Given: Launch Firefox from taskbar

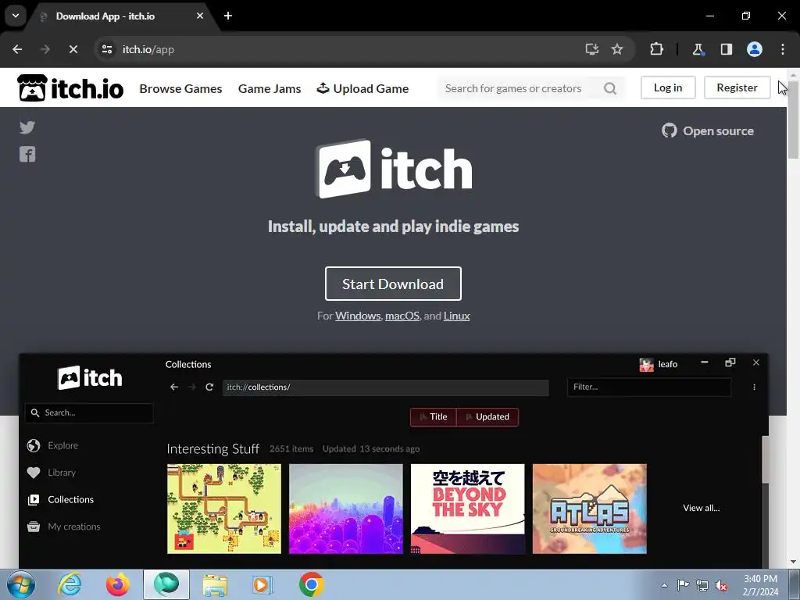Looking at the screenshot, I should click(x=117, y=584).
